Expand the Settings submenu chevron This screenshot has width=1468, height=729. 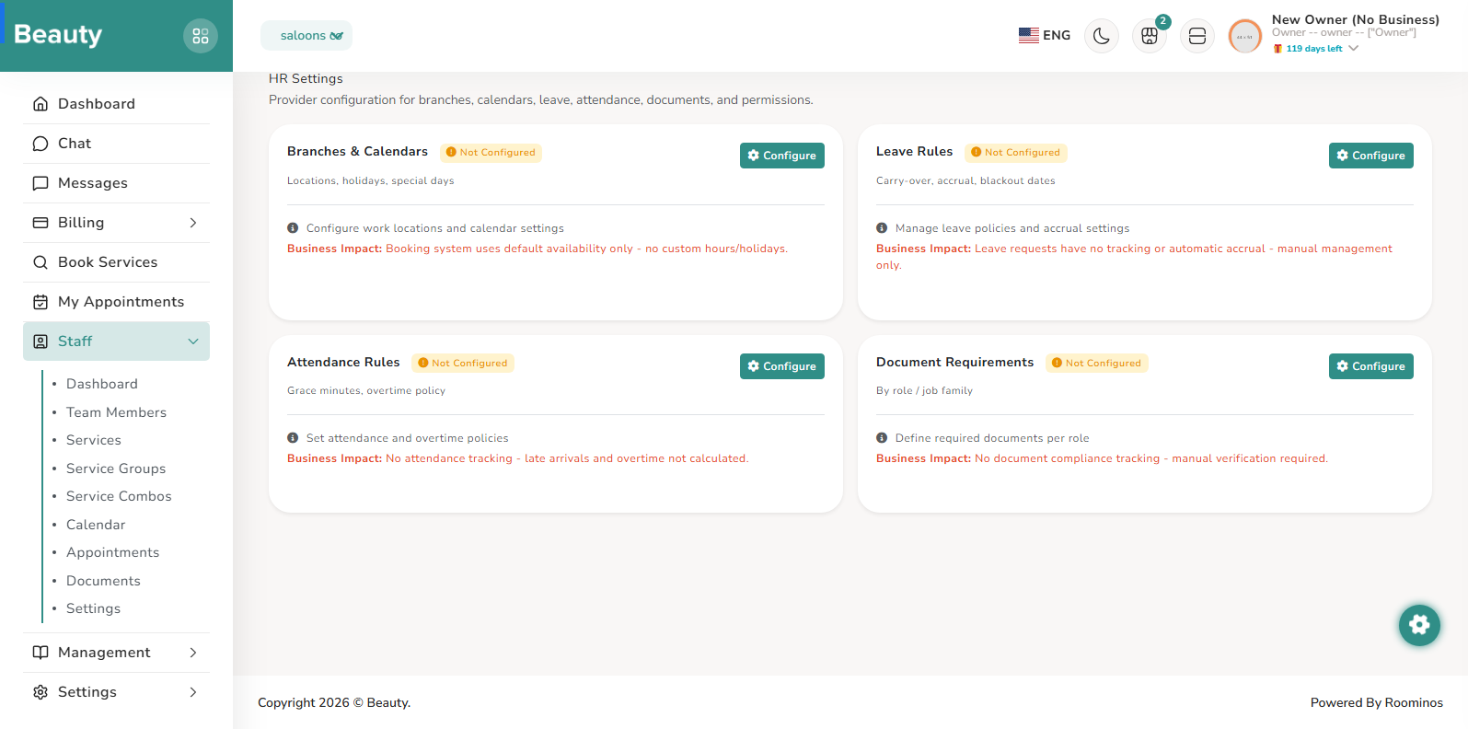tap(193, 692)
